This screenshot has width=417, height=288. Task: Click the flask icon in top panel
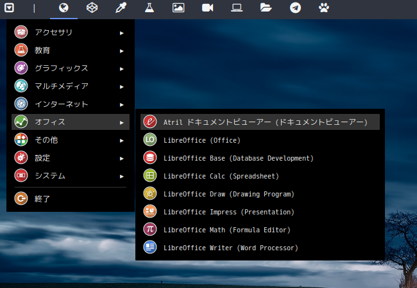click(x=149, y=8)
